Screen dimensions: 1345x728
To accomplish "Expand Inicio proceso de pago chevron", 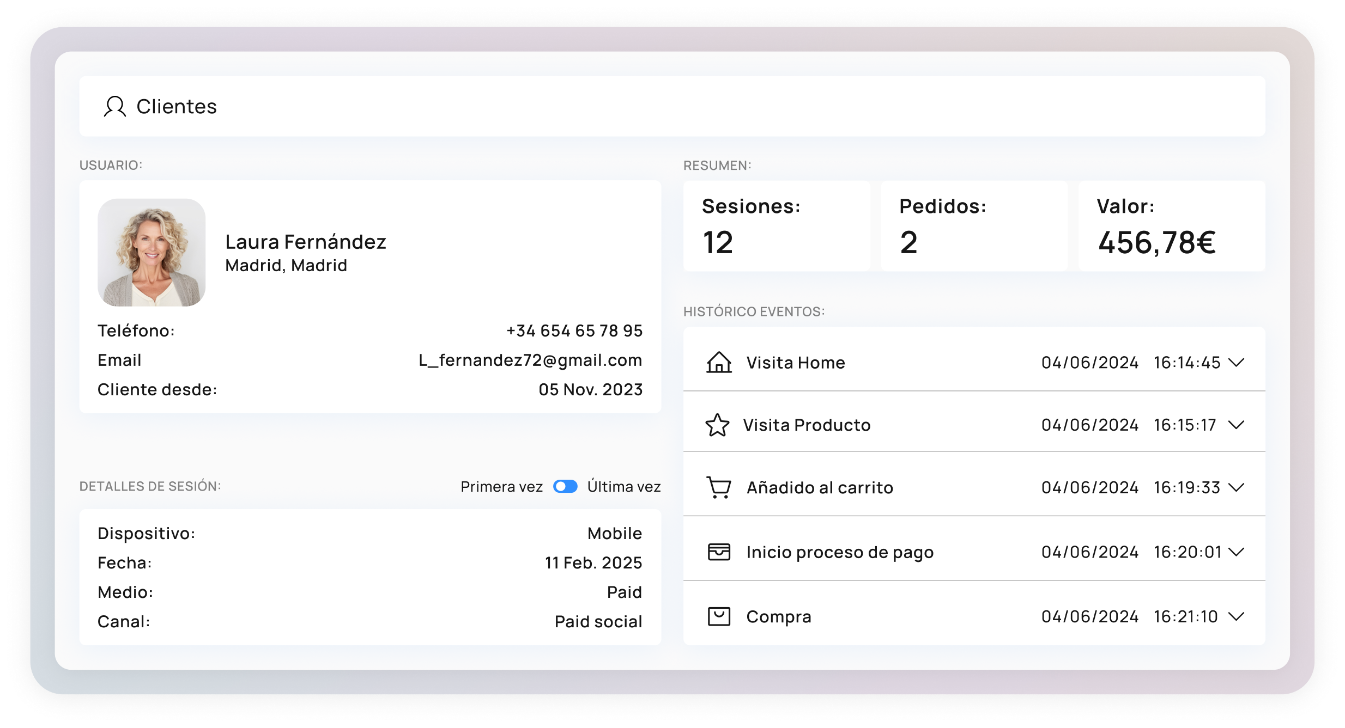I will point(1237,552).
